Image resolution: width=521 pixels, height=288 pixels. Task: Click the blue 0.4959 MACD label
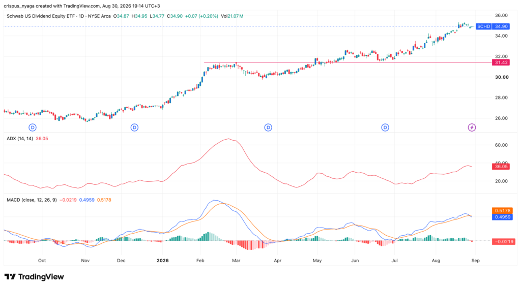click(502, 217)
